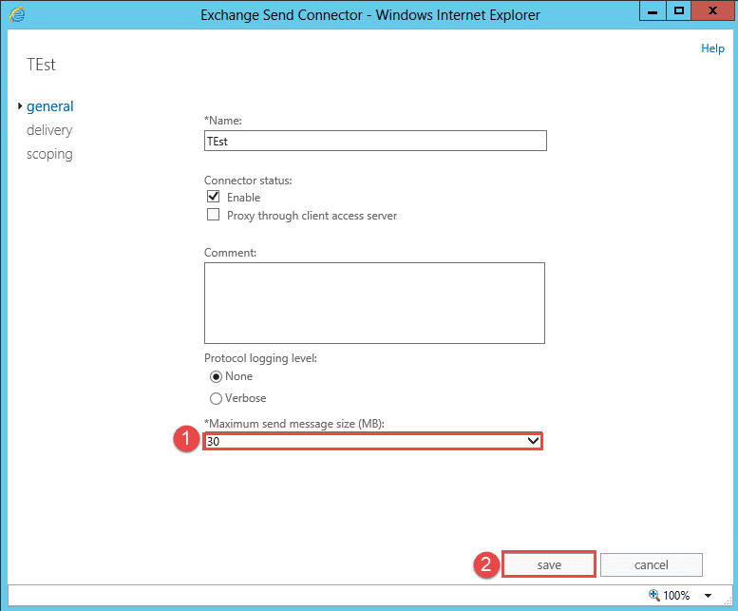Screen dimensions: 738x611
Task: Select the None protocol logging option
Action: 216,376
